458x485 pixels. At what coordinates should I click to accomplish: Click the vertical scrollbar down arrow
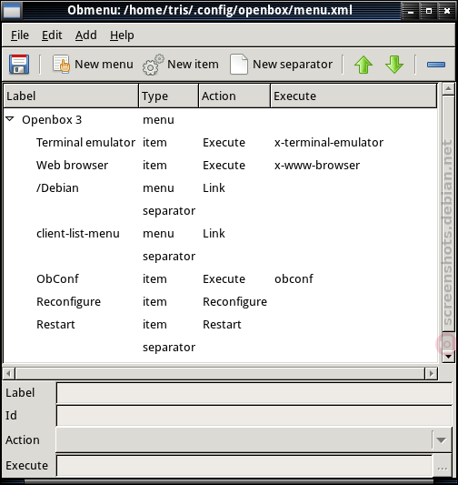[448, 357]
